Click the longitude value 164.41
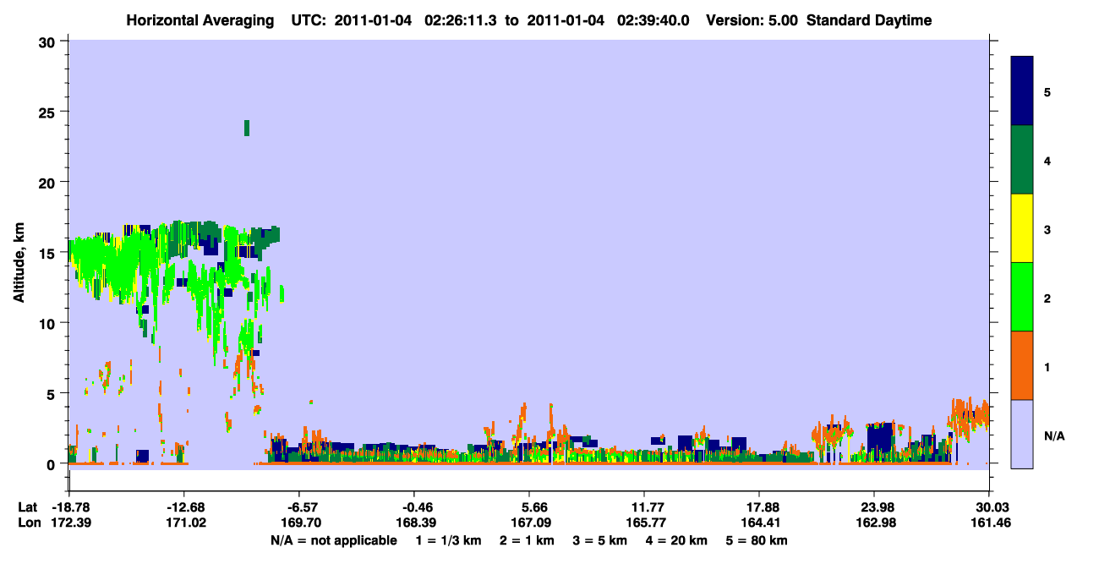Image resolution: width=1099 pixels, height=564 pixels. point(759,523)
